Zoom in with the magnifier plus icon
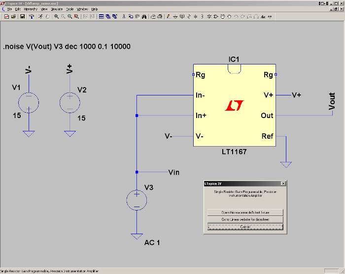The width and height of the screenshot is (345, 274). [x=56, y=17]
